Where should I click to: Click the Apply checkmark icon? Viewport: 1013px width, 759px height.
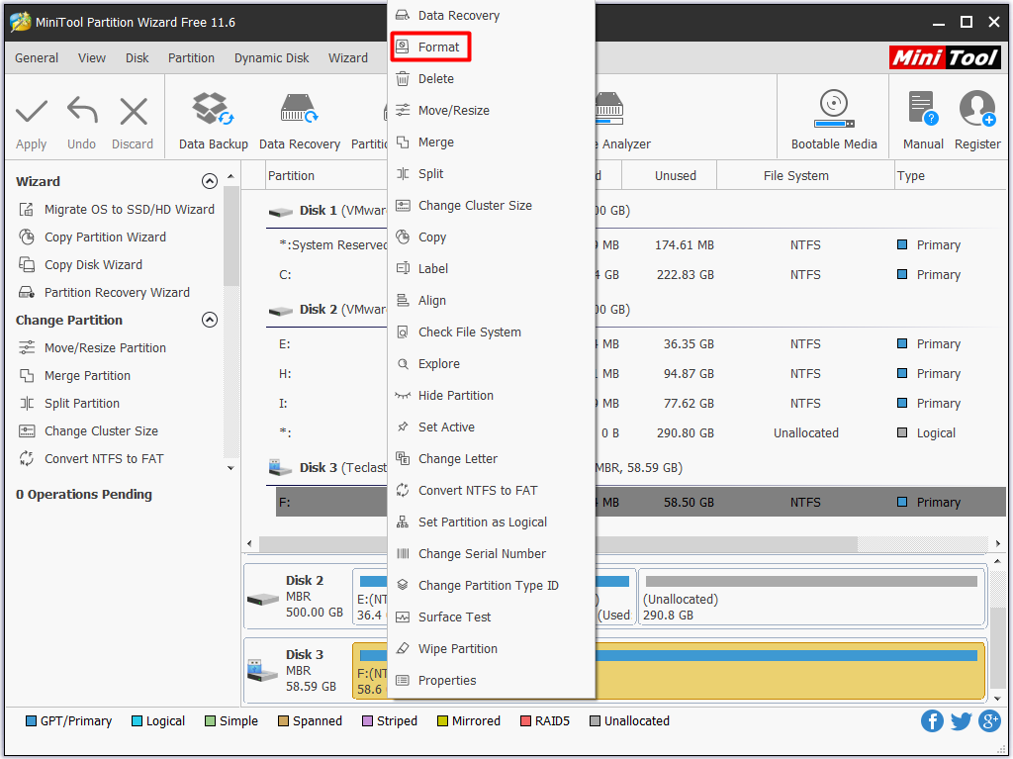click(32, 111)
